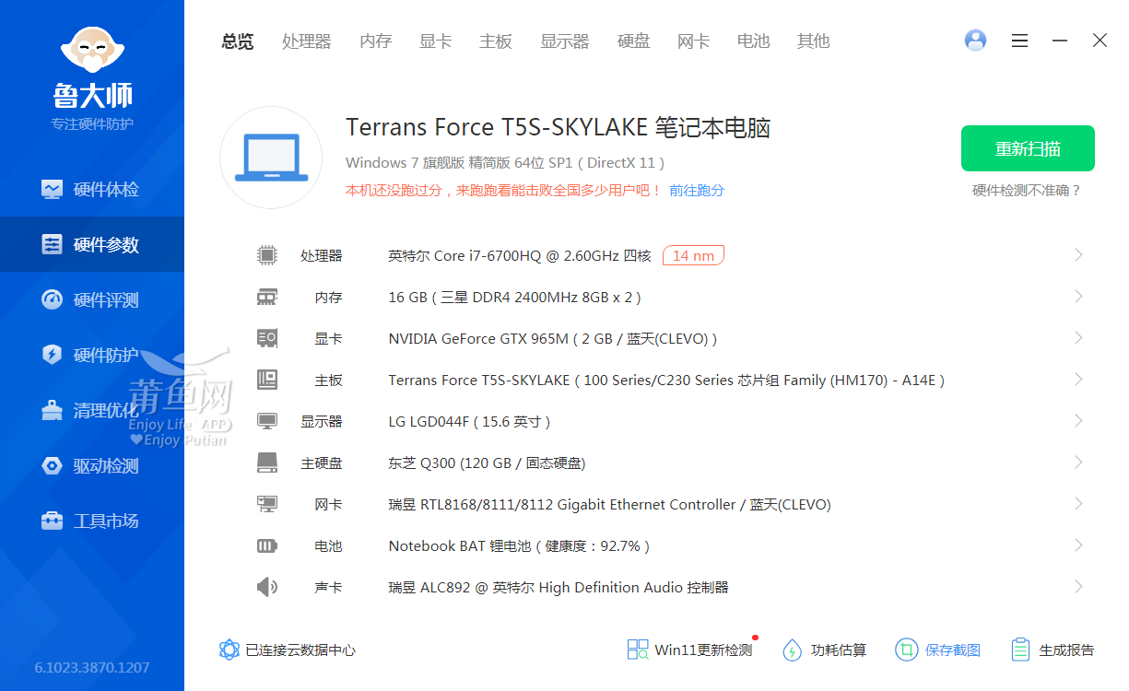
Task: Click 瑞昱 RTL8168 Ethernet Controller text
Action: 609,504
